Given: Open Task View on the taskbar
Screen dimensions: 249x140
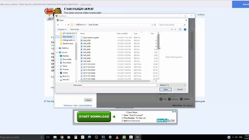Looking at the screenshot, I should (48, 137).
